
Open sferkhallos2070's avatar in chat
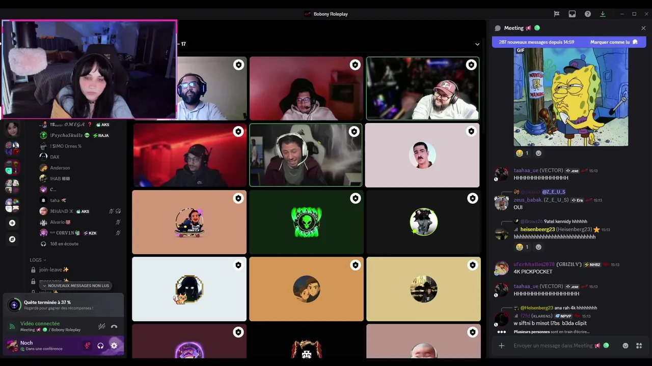tap(502, 268)
